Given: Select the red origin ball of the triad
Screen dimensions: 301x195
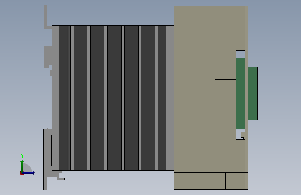Looking at the screenshot, I should [22, 173].
